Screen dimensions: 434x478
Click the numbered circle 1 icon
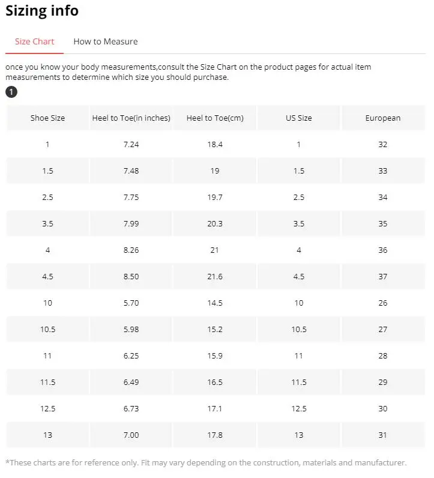(x=11, y=92)
